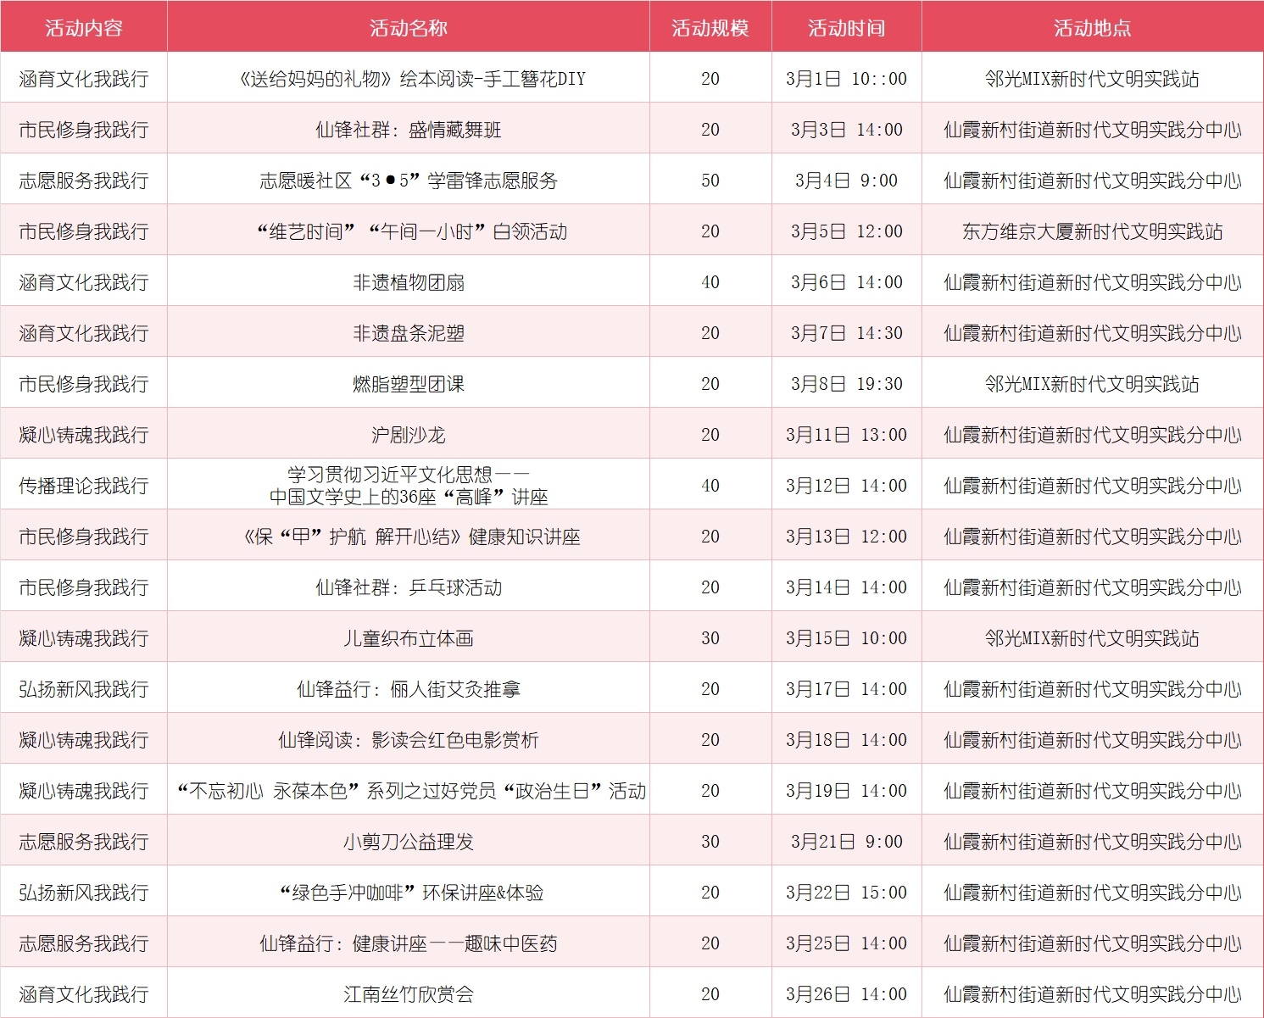
Task: Click the 东方维京大厦新时代文明实践站 location cell
Action: coord(1092,230)
